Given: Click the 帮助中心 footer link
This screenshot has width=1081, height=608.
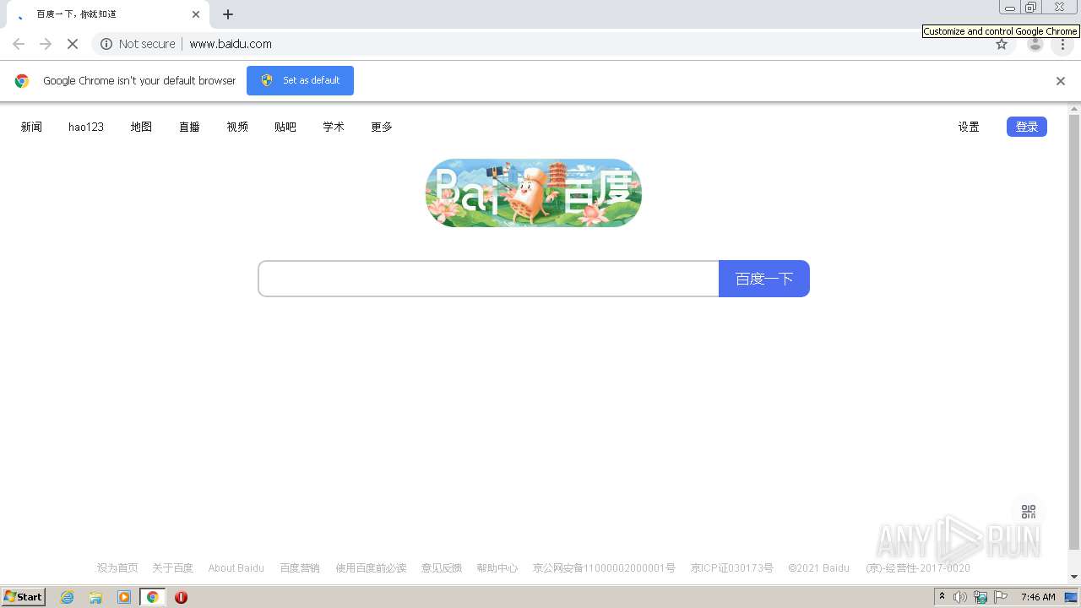Looking at the screenshot, I should [497, 568].
